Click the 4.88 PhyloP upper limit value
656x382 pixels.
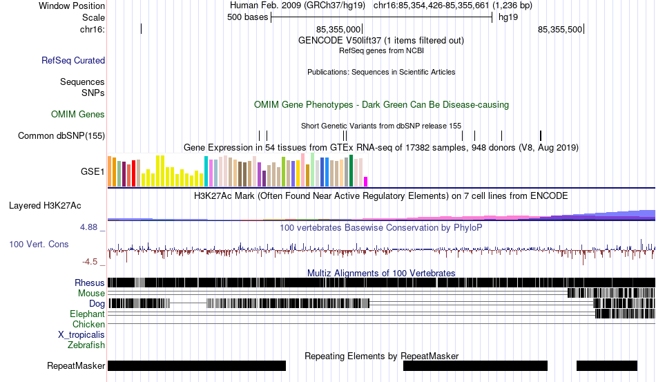[x=88, y=227]
